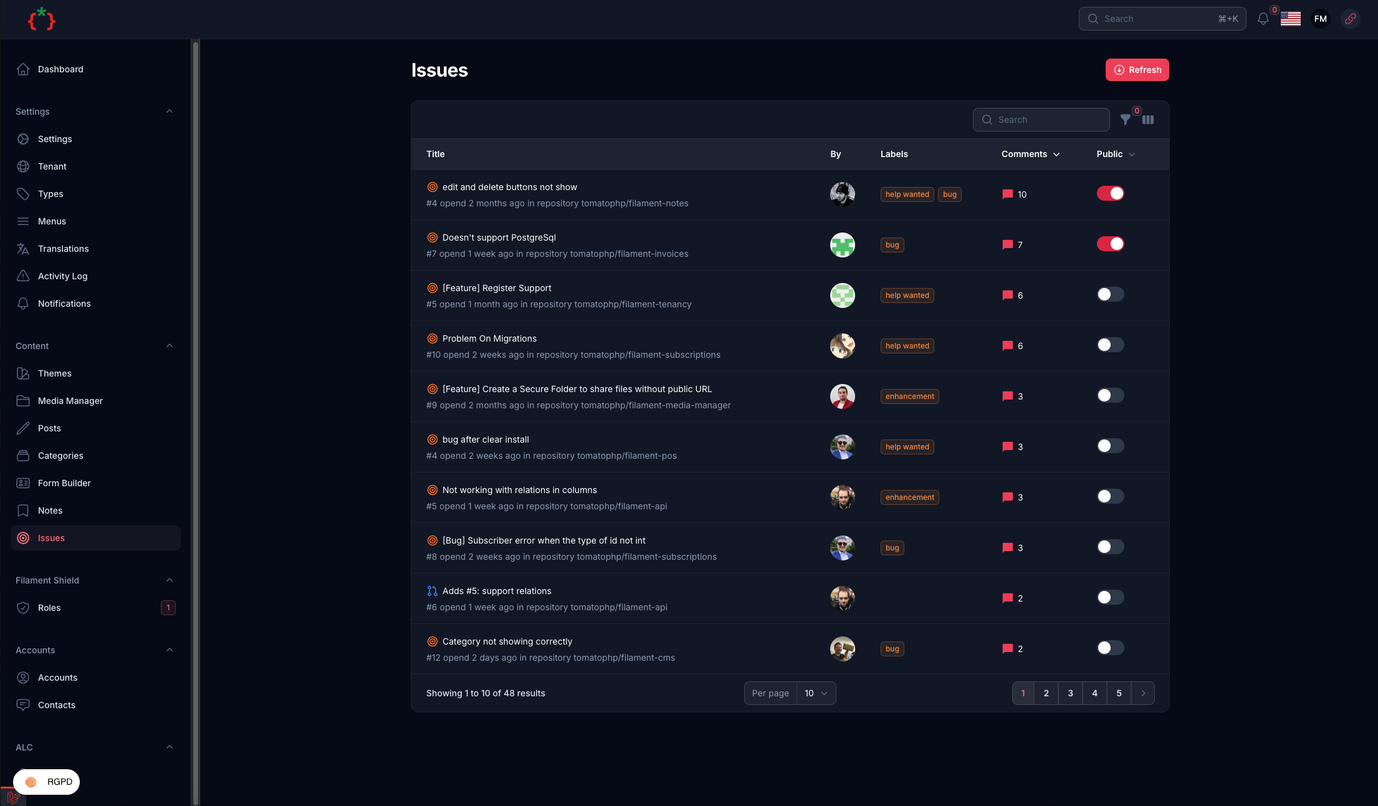The width and height of the screenshot is (1378, 806).
Task: Click the US flag language switcher
Action: pyautogui.click(x=1290, y=19)
